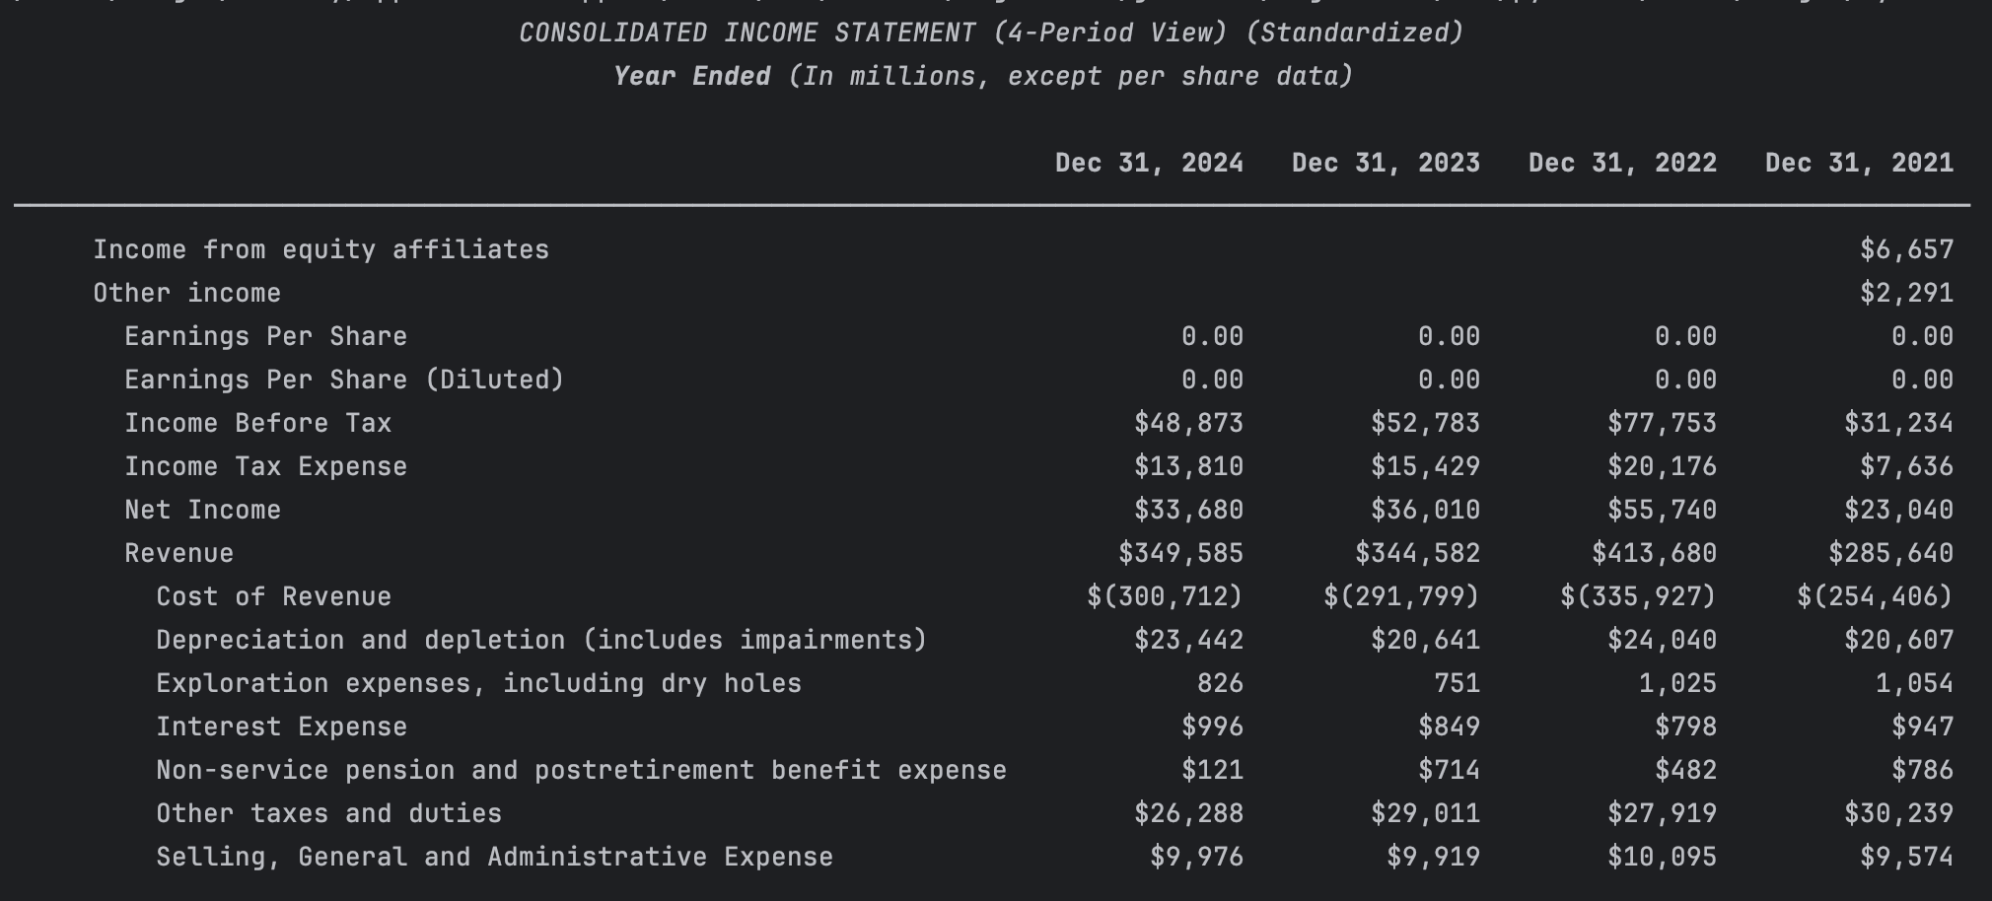The width and height of the screenshot is (1992, 901).
Task: Select the $6,657 equity affiliates value
Action: point(1907,249)
